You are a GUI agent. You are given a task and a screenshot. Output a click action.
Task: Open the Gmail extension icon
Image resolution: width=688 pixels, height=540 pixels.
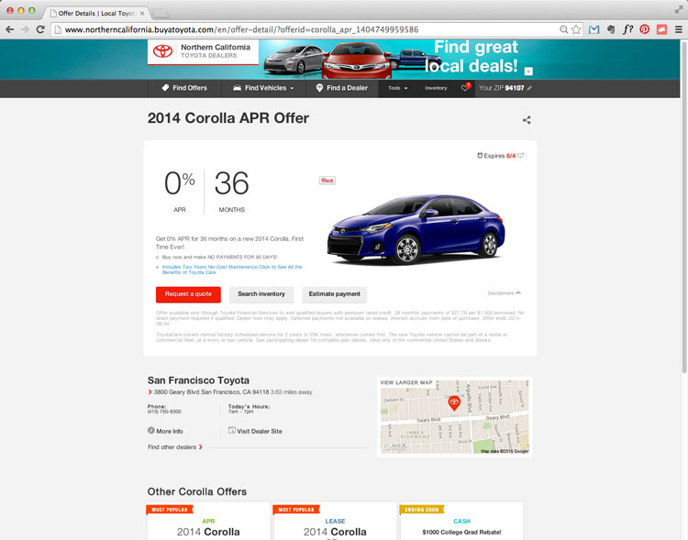594,29
